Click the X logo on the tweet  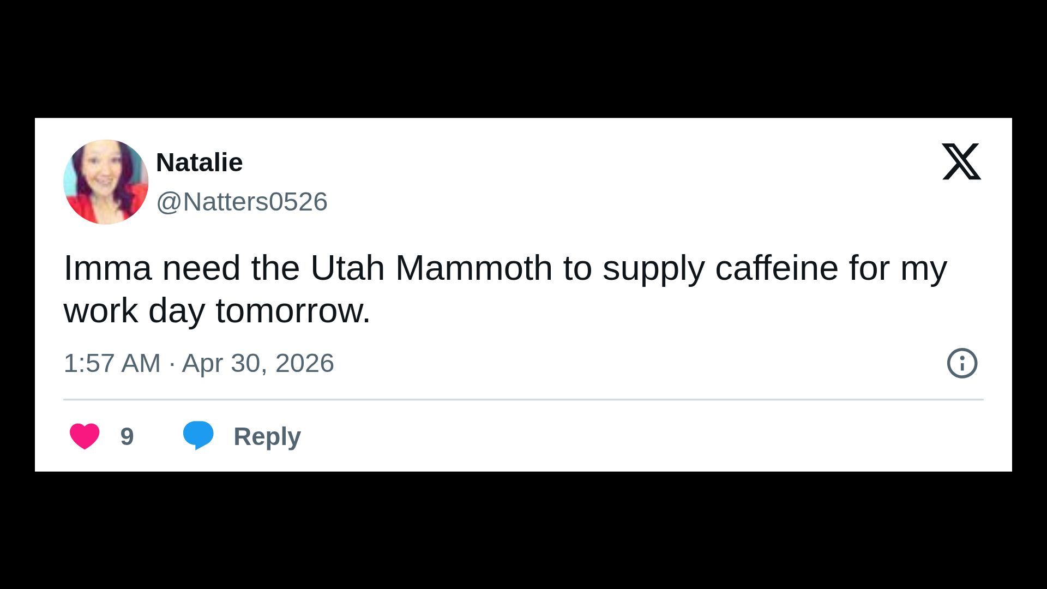961,161
